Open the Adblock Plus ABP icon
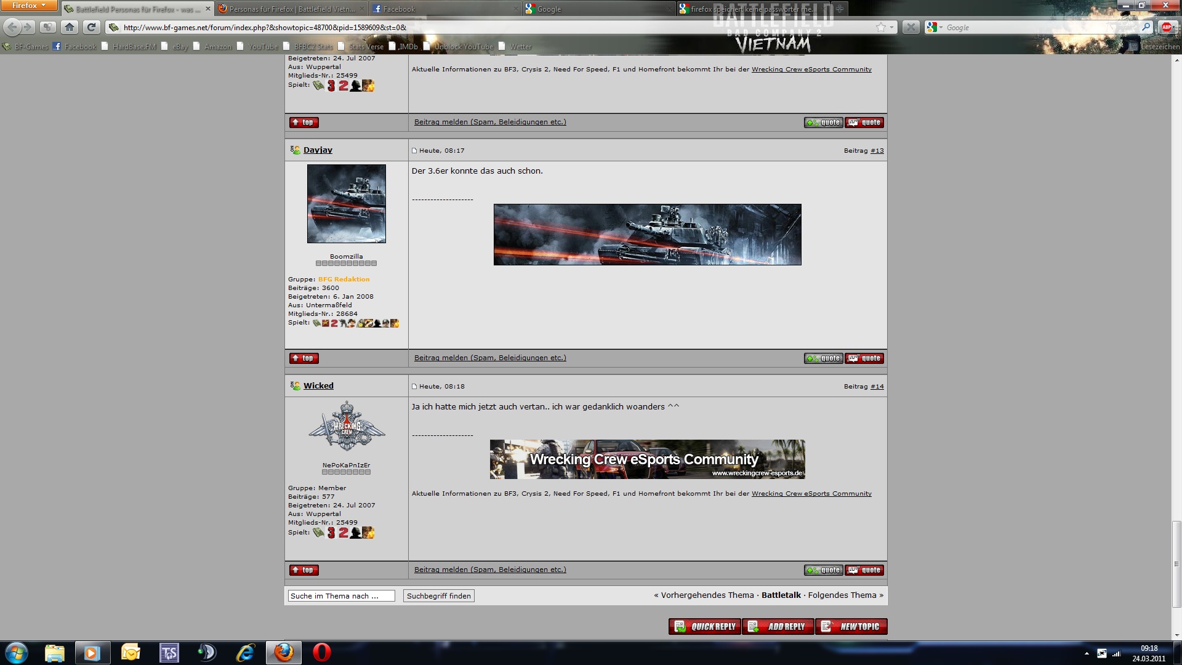1182x665 pixels. click(x=1166, y=27)
